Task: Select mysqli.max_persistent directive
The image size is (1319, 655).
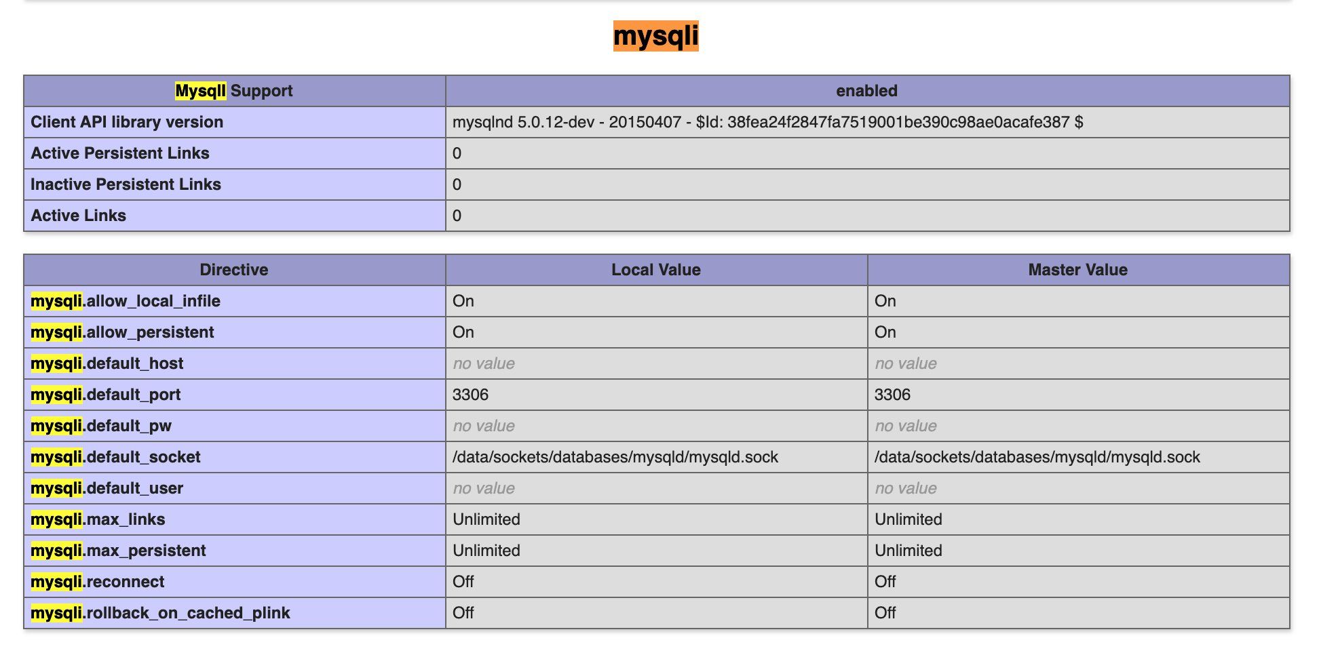Action: 118,551
